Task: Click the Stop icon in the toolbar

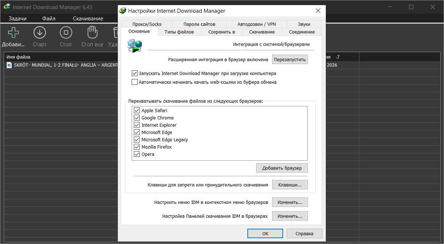Action: point(66,33)
